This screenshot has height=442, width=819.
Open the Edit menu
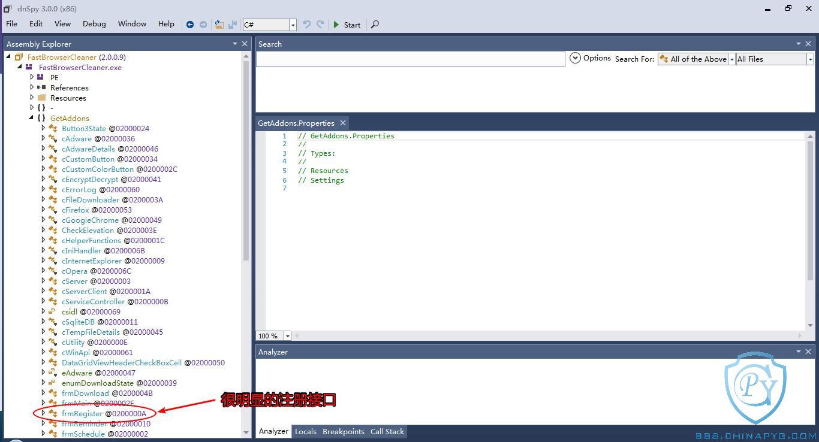(36, 24)
